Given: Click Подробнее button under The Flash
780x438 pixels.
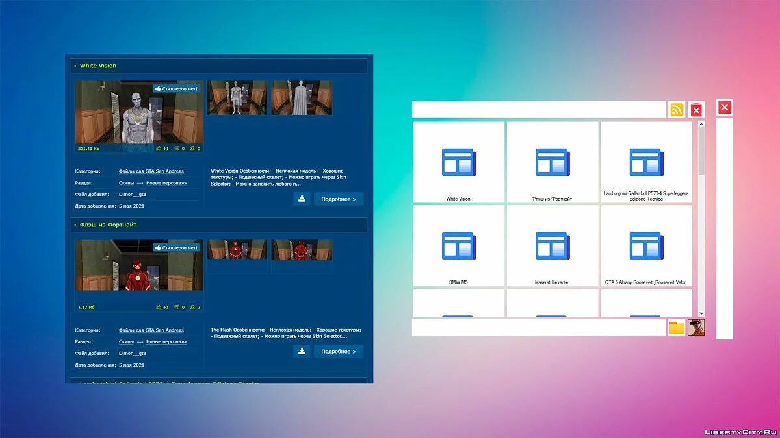Looking at the screenshot, I should click(339, 351).
